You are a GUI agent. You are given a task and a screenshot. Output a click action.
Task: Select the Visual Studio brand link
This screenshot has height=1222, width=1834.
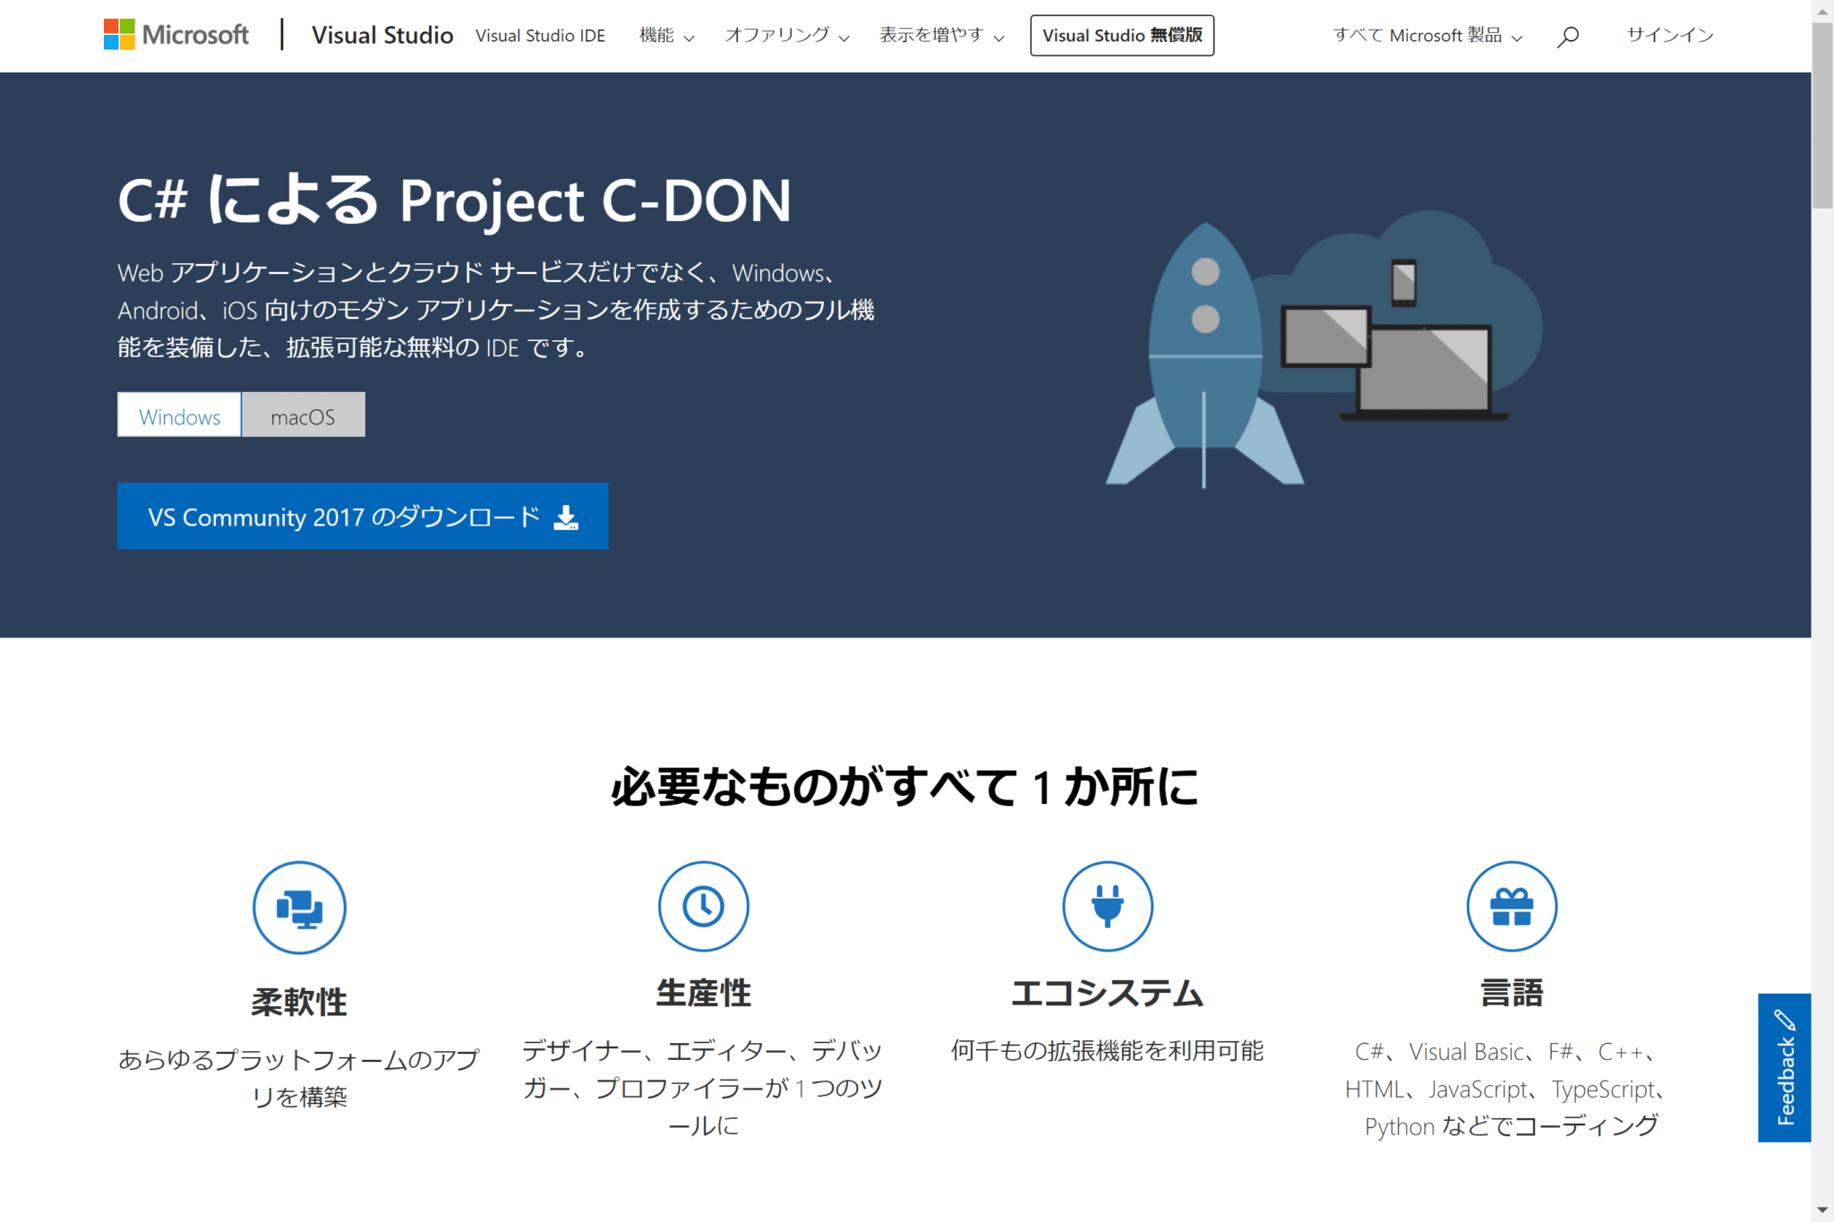[x=382, y=36]
